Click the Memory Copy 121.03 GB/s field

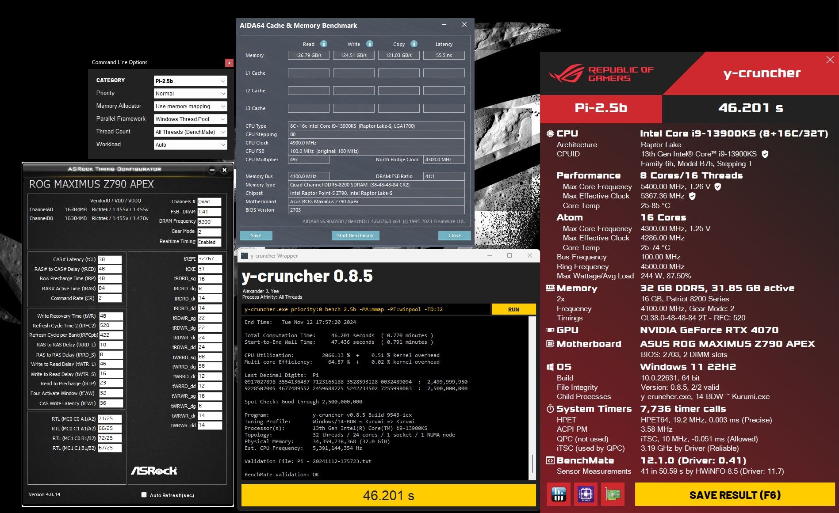(x=399, y=55)
